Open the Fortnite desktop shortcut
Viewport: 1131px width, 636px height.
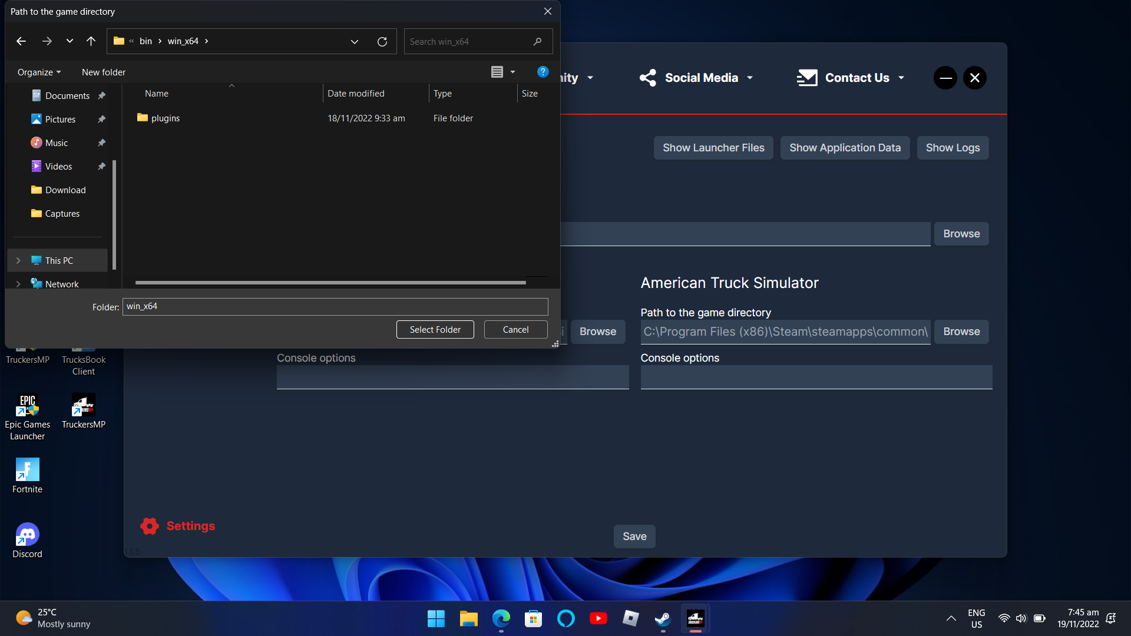click(27, 468)
